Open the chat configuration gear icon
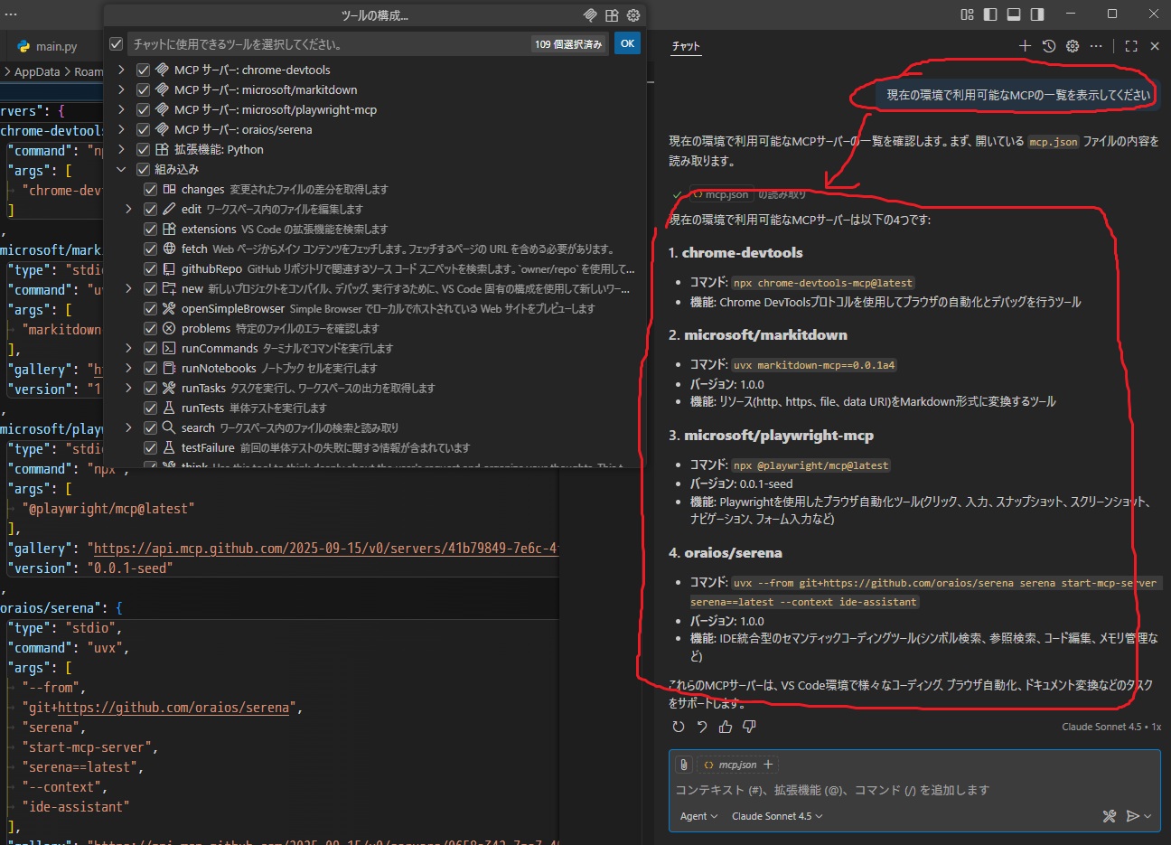Image resolution: width=1171 pixels, height=845 pixels. 1073,46
